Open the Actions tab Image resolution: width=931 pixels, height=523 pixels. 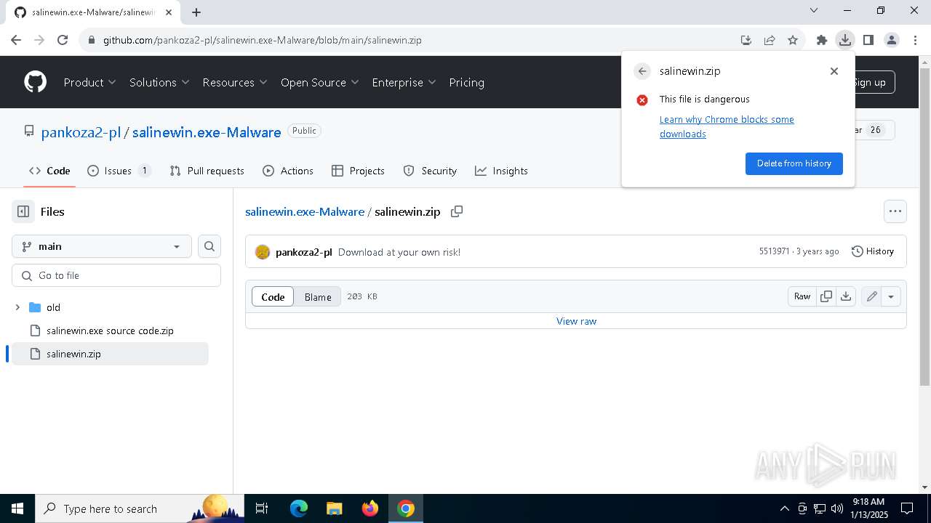tap(288, 171)
